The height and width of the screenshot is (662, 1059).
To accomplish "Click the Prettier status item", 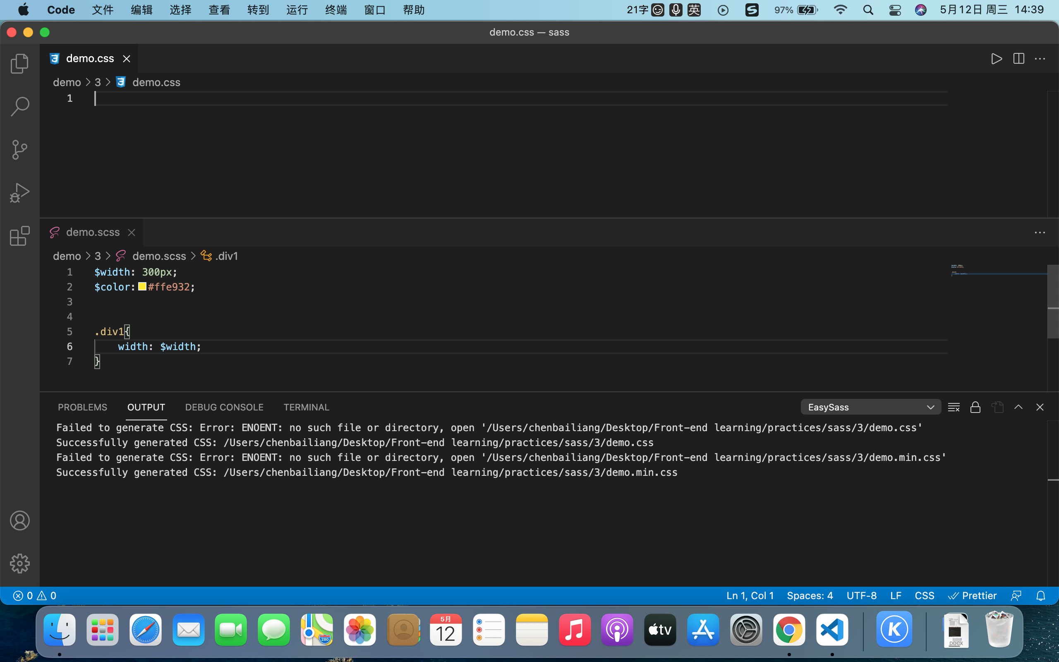I will point(972,595).
